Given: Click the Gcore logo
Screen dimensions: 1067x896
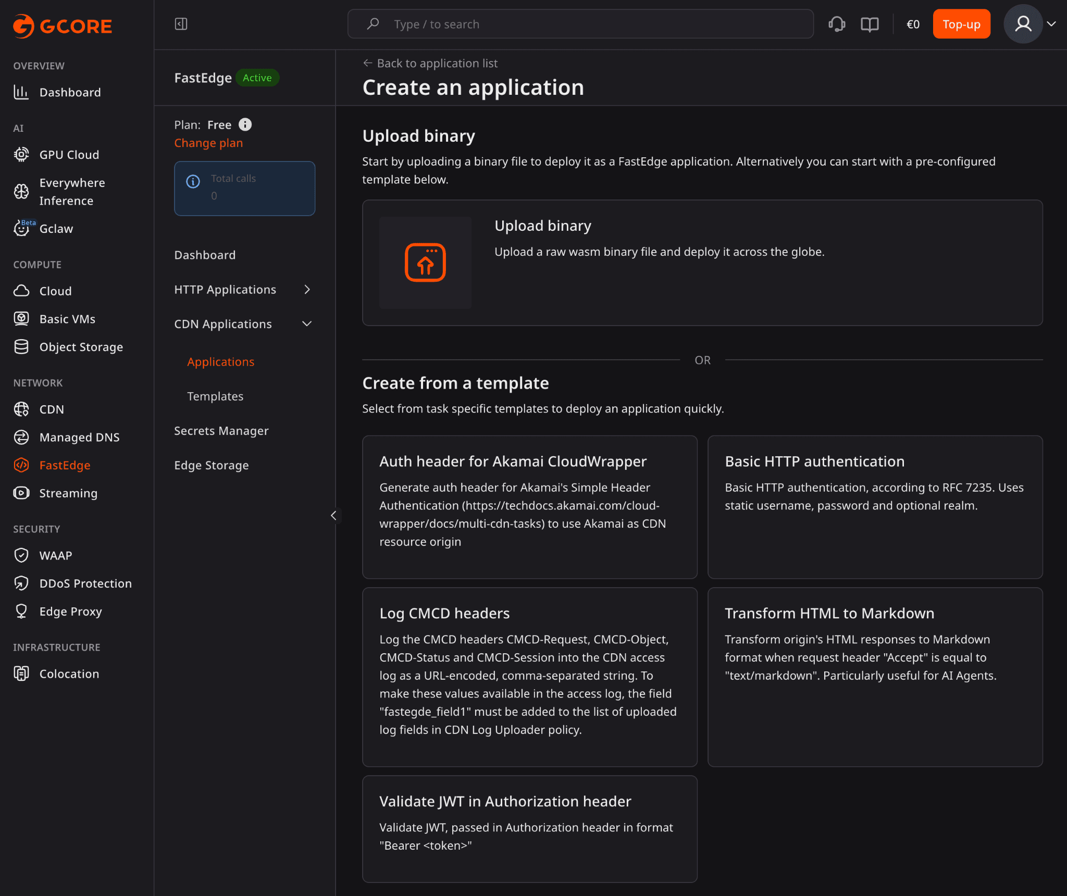Looking at the screenshot, I should (x=63, y=26).
